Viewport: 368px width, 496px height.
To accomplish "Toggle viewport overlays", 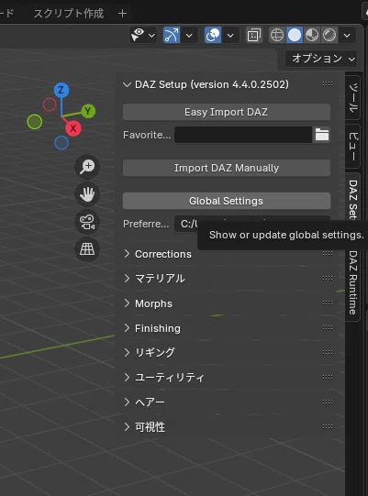I will coord(213,35).
